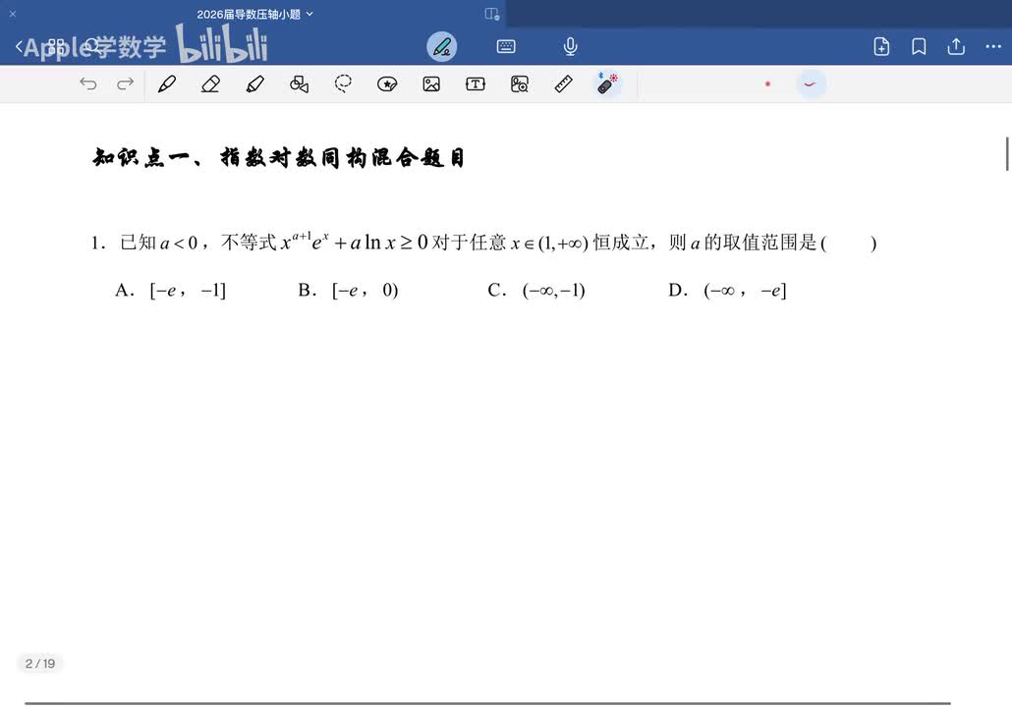Viewport: 1012px width, 707px height.
Task: Toggle pen writing mode
Action: 442,46
